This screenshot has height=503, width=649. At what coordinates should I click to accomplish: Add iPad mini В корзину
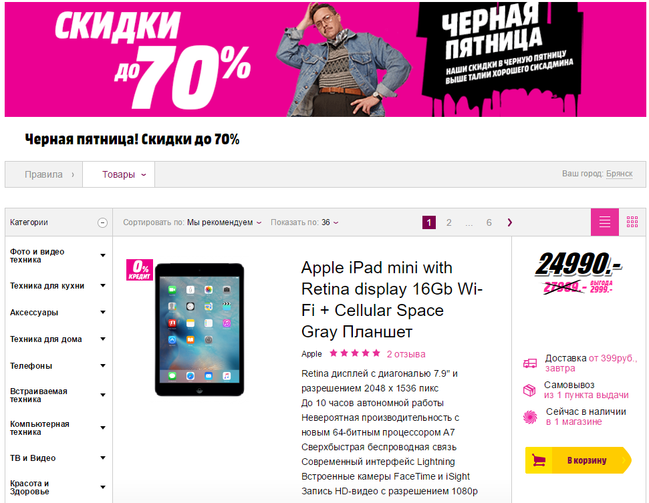coord(578,460)
